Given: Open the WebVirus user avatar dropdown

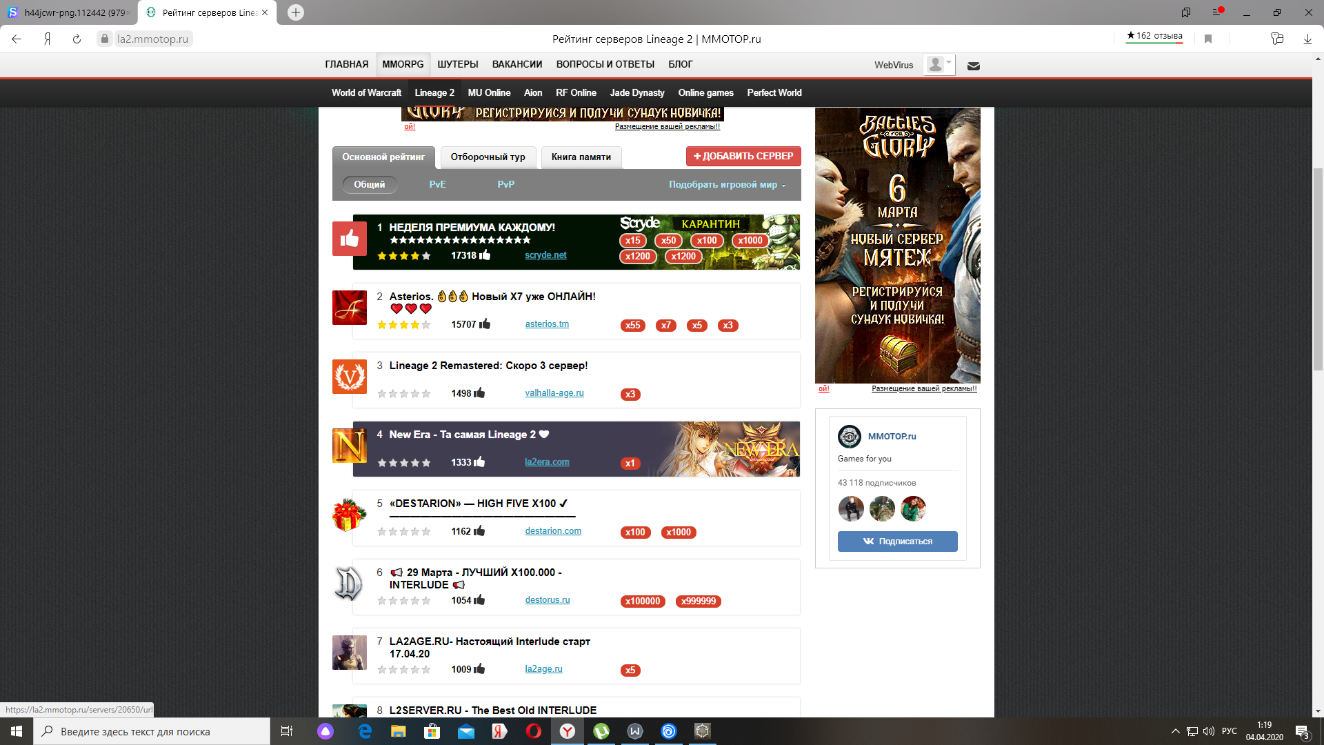Looking at the screenshot, I should [x=939, y=65].
